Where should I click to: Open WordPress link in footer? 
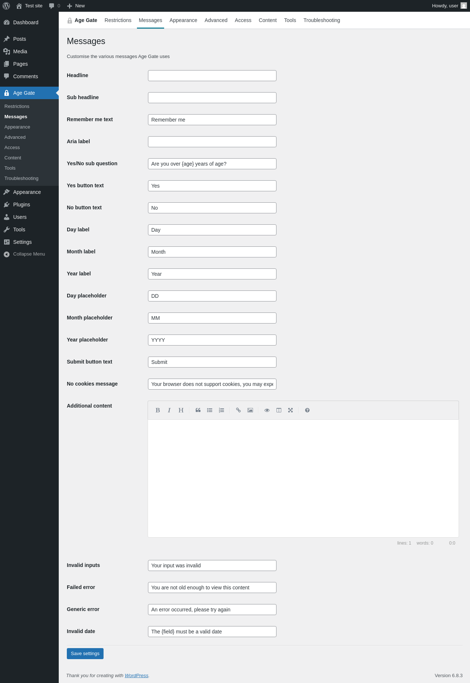tap(136, 676)
